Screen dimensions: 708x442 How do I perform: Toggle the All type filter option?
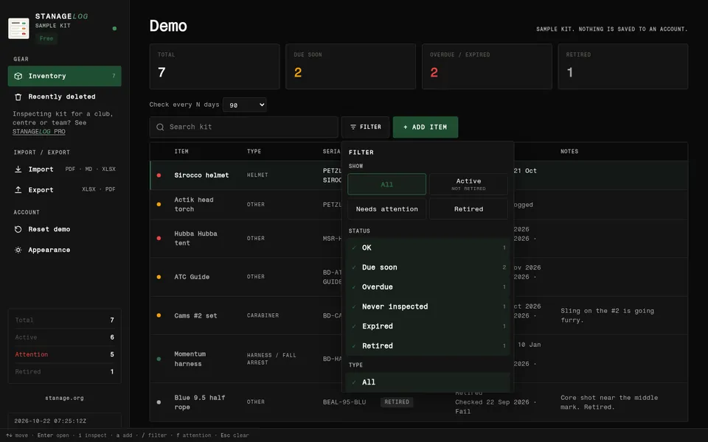pyautogui.click(x=428, y=382)
